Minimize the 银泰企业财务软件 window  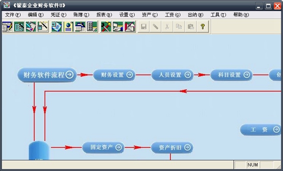tap(259, 6)
